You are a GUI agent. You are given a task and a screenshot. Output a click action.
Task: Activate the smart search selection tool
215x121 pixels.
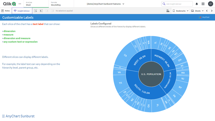click(36, 11)
